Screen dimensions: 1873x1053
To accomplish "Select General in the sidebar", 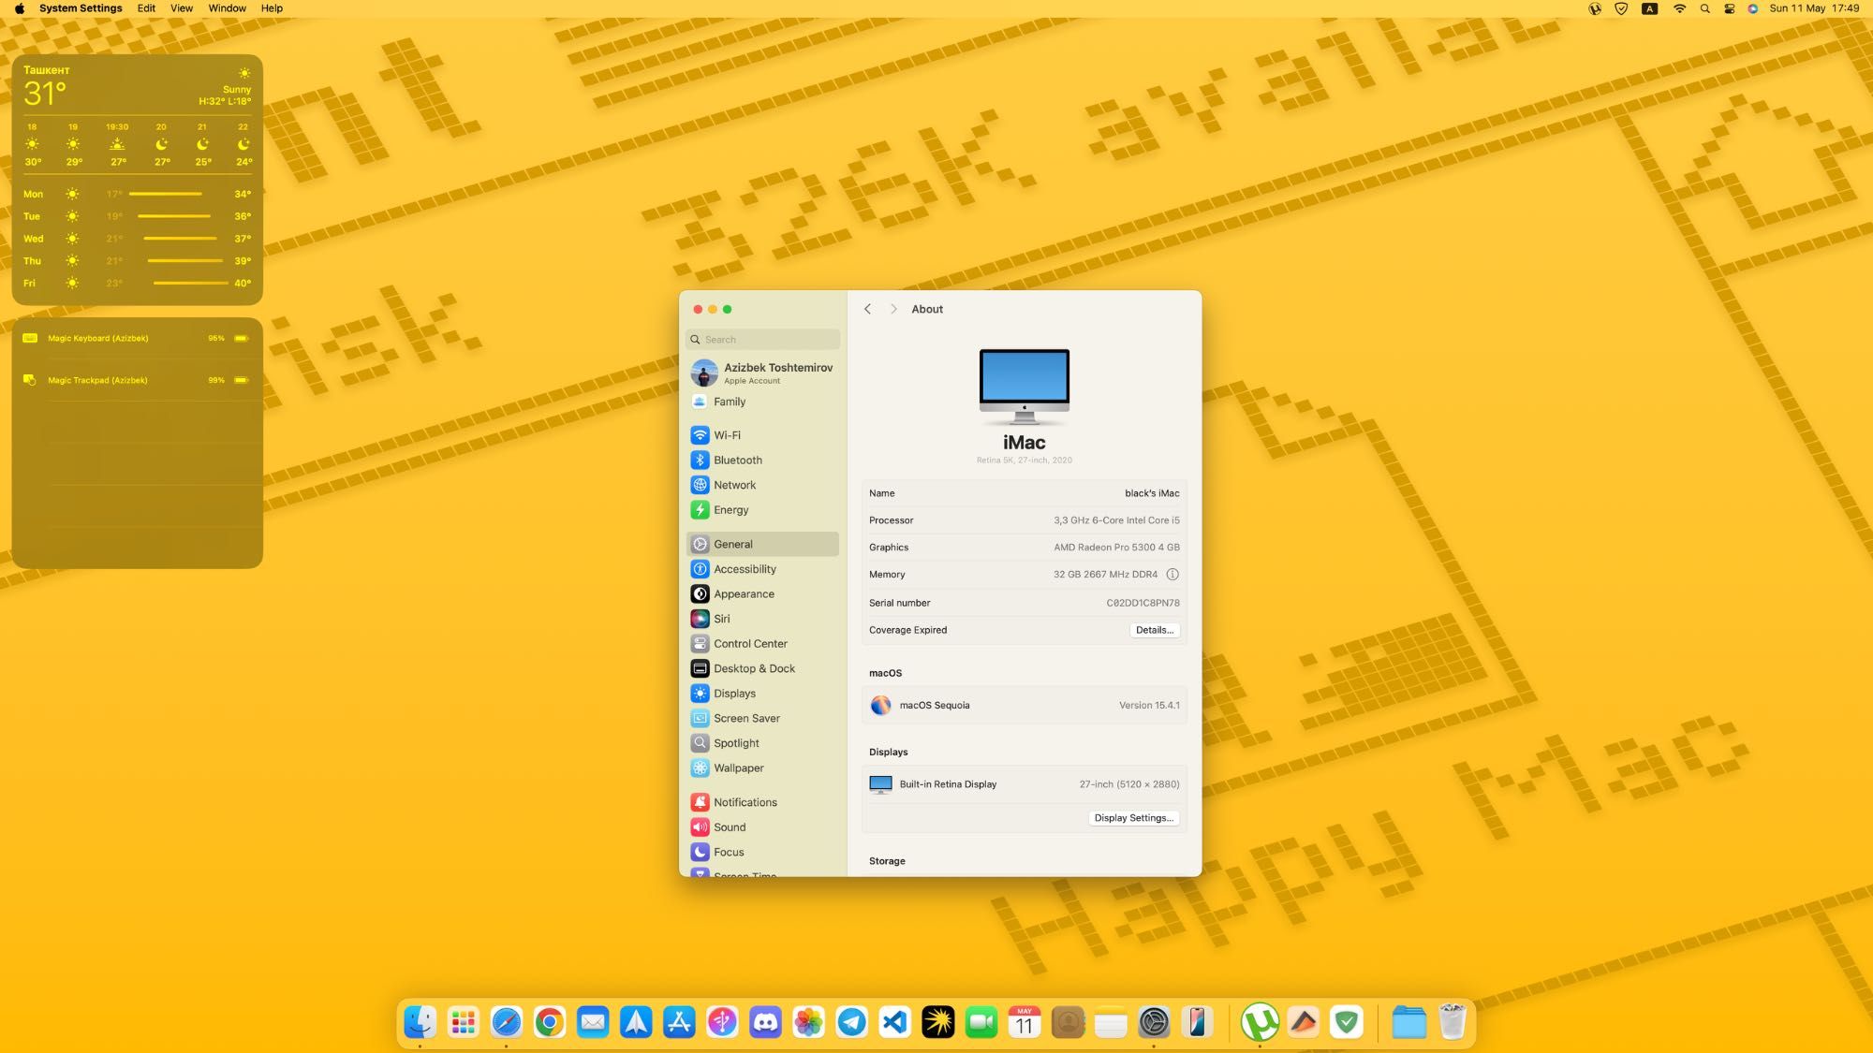I will (762, 544).
